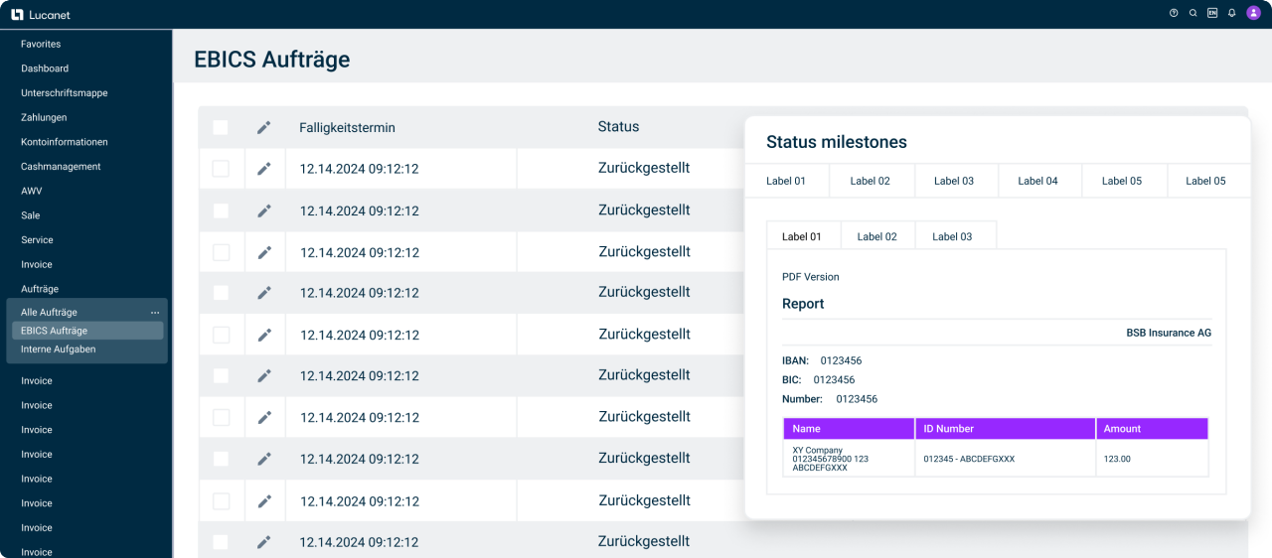Viewport: 1272px width, 558px height.
Task: Expand Zahlungen in the sidebar
Action: pos(44,117)
